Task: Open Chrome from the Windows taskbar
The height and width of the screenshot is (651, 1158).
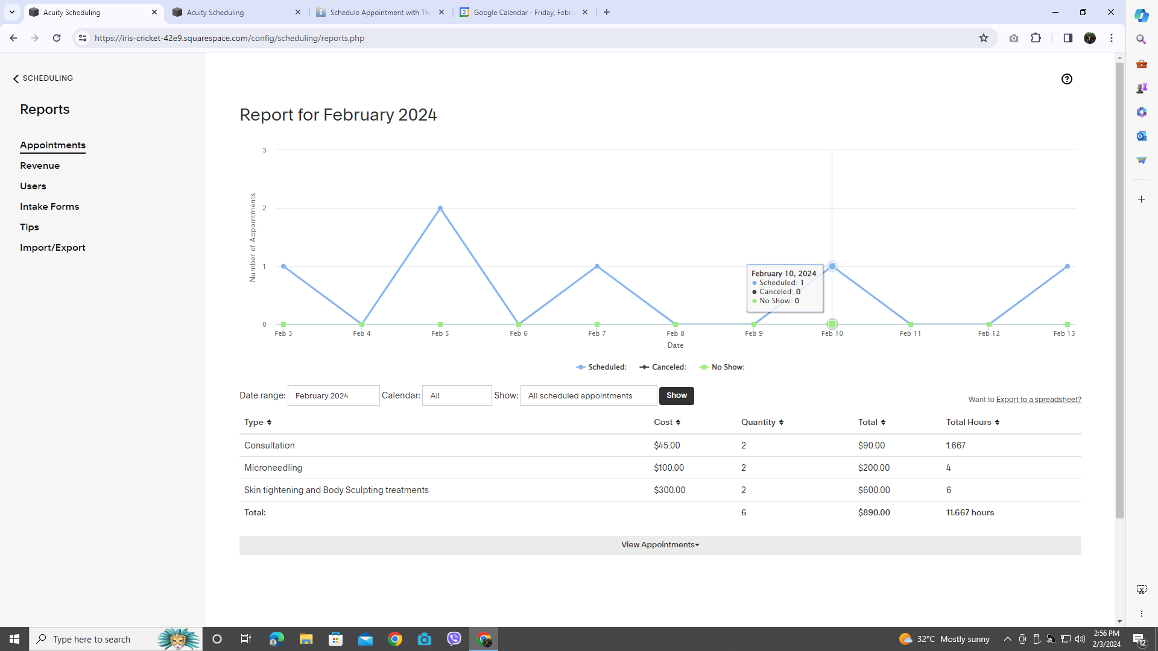Action: (x=395, y=639)
